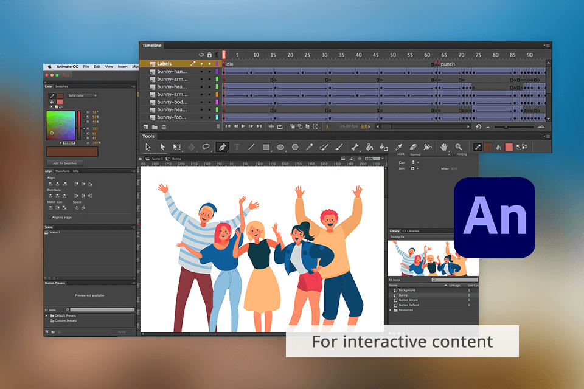584x389 pixels.
Task: Open the Tools panel options menu
Action: pyautogui.click(x=547, y=136)
